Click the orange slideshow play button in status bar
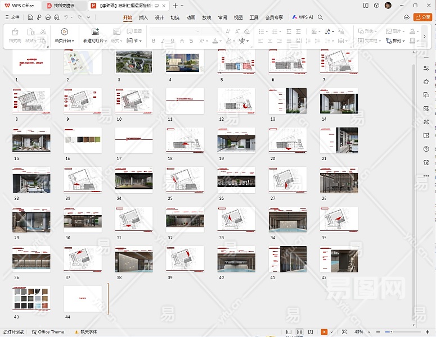The height and width of the screenshot is (337, 436). [x=323, y=332]
